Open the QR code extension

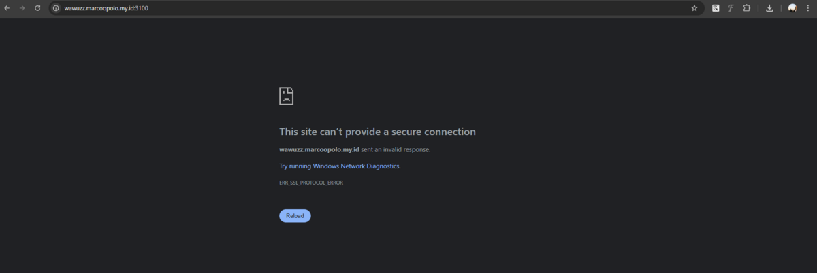(716, 8)
